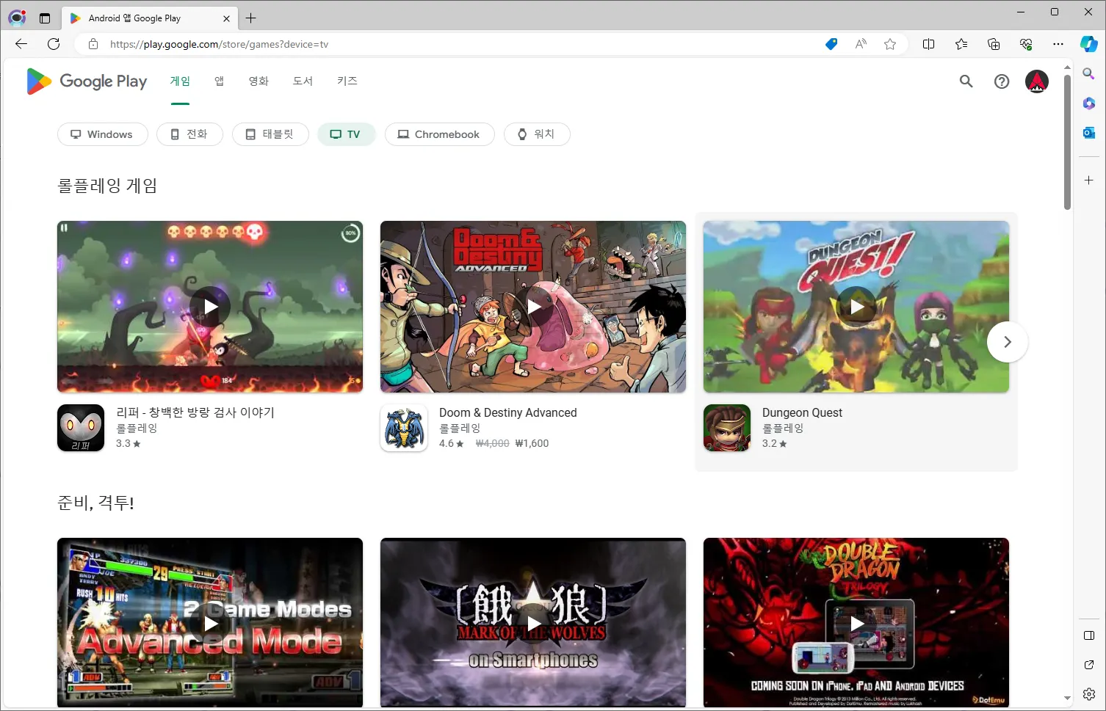Switch to the 키즈 tab

347,81
